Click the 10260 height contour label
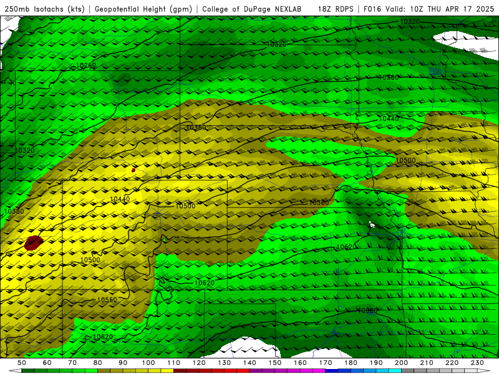The width and height of the screenshot is (499, 374). tap(86, 65)
